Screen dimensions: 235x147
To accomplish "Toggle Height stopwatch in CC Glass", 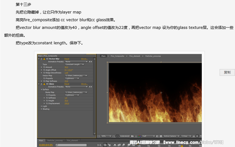I will 47,101.
